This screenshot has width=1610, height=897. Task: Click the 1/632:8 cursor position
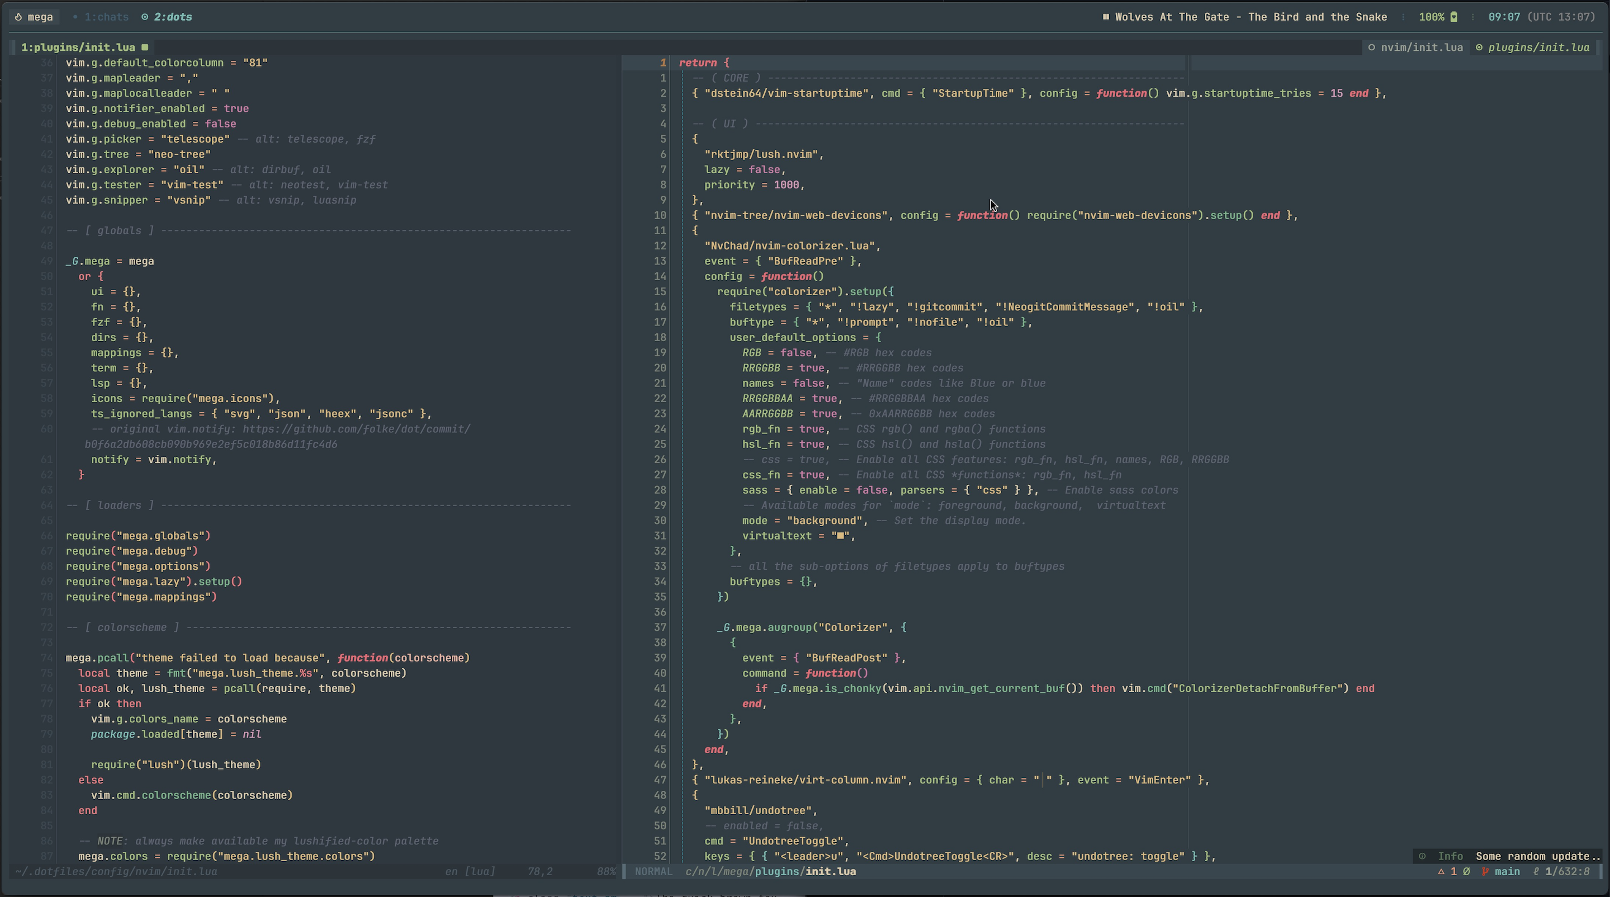coord(1568,871)
